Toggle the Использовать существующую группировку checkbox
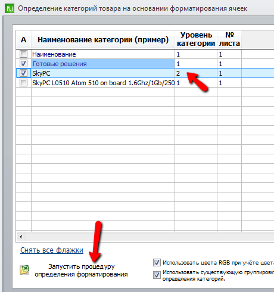 [157, 275]
